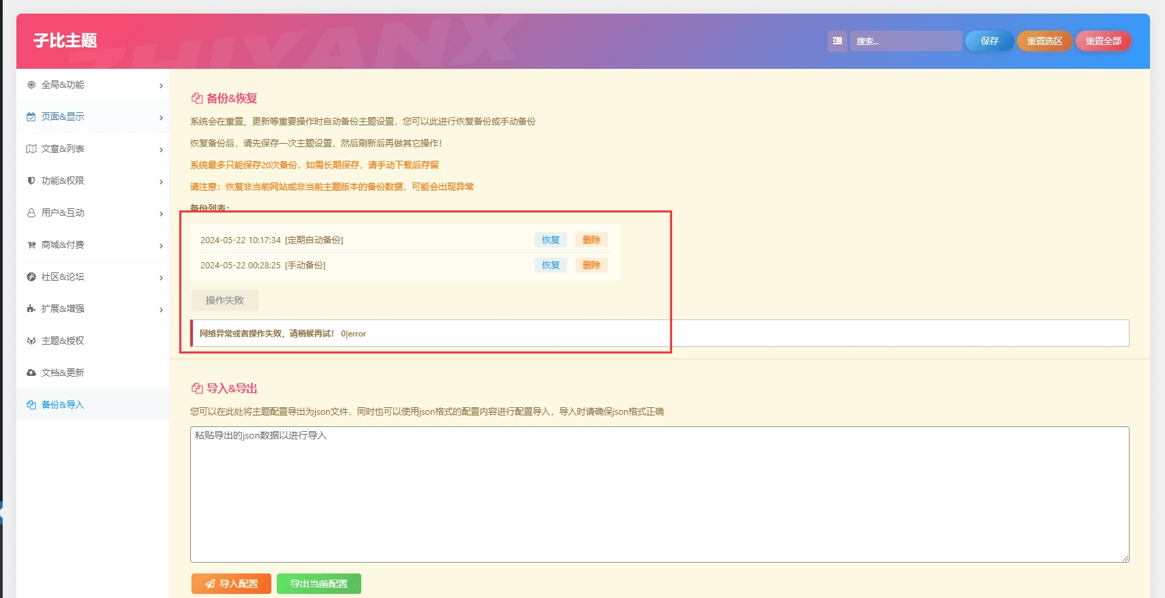
Task: Expand the 用户&互动 chevron
Action: tap(161, 214)
